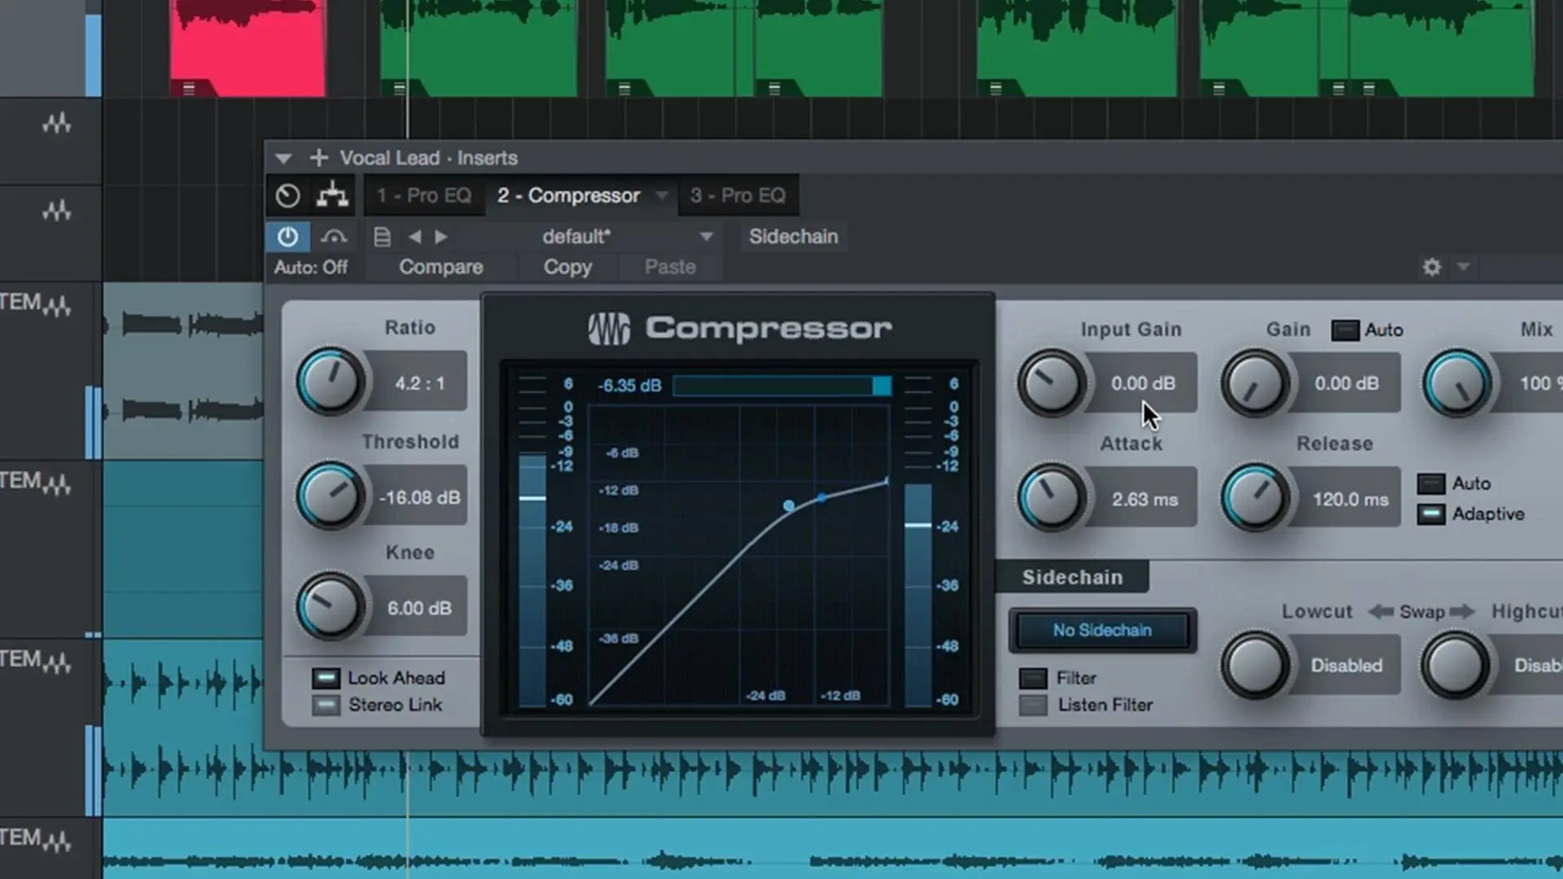Enable the sidechain Filter checkbox
The width and height of the screenshot is (1563, 879).
pos(1033,678)
